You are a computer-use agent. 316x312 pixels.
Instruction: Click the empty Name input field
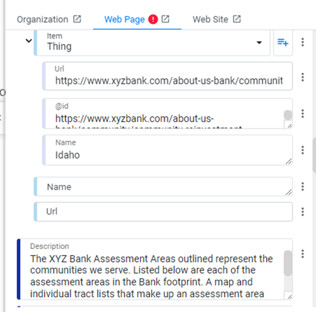pyautogui.click(x=163, y=187)
